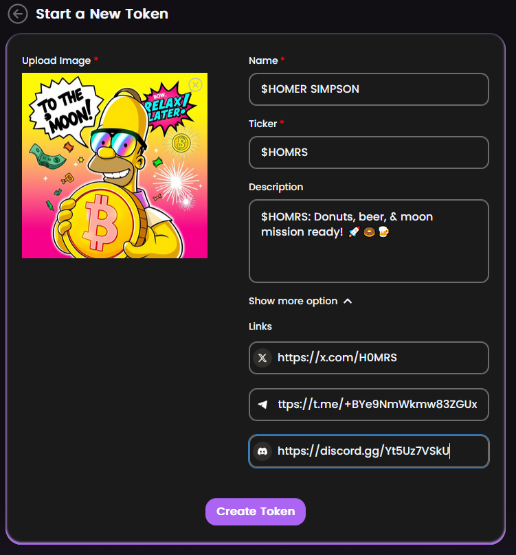Focus the Name field with $HOMER SIMPSON
Screen dimensions: 516x555
(x=369, y=89)
